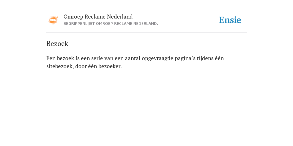Click the word "Omroep" in the main title
Viewport: 293px width, 146px height.
[74, 17]
